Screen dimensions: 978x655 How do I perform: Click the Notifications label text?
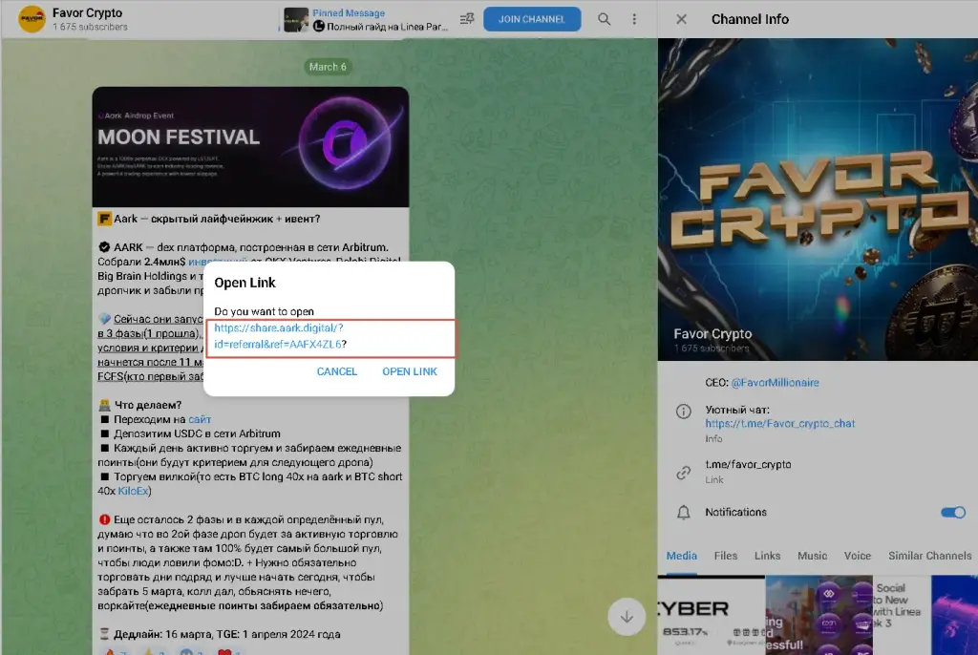[x=735, y=512]
